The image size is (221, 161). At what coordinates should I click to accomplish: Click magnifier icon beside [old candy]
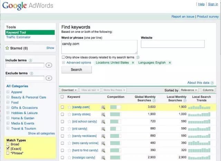(103, 129)
